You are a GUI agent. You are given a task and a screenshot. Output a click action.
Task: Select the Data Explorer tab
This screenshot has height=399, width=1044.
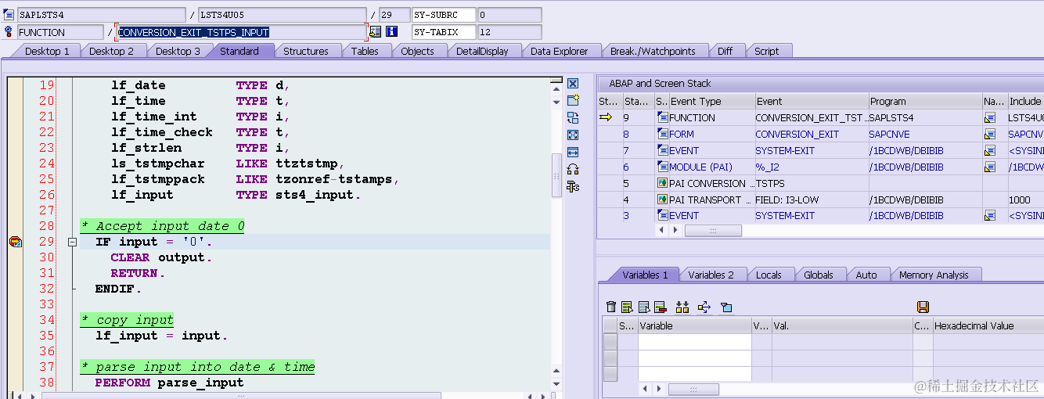pos(559,51)
